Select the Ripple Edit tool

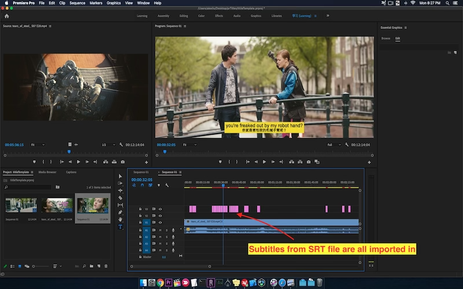coord(120,191)
